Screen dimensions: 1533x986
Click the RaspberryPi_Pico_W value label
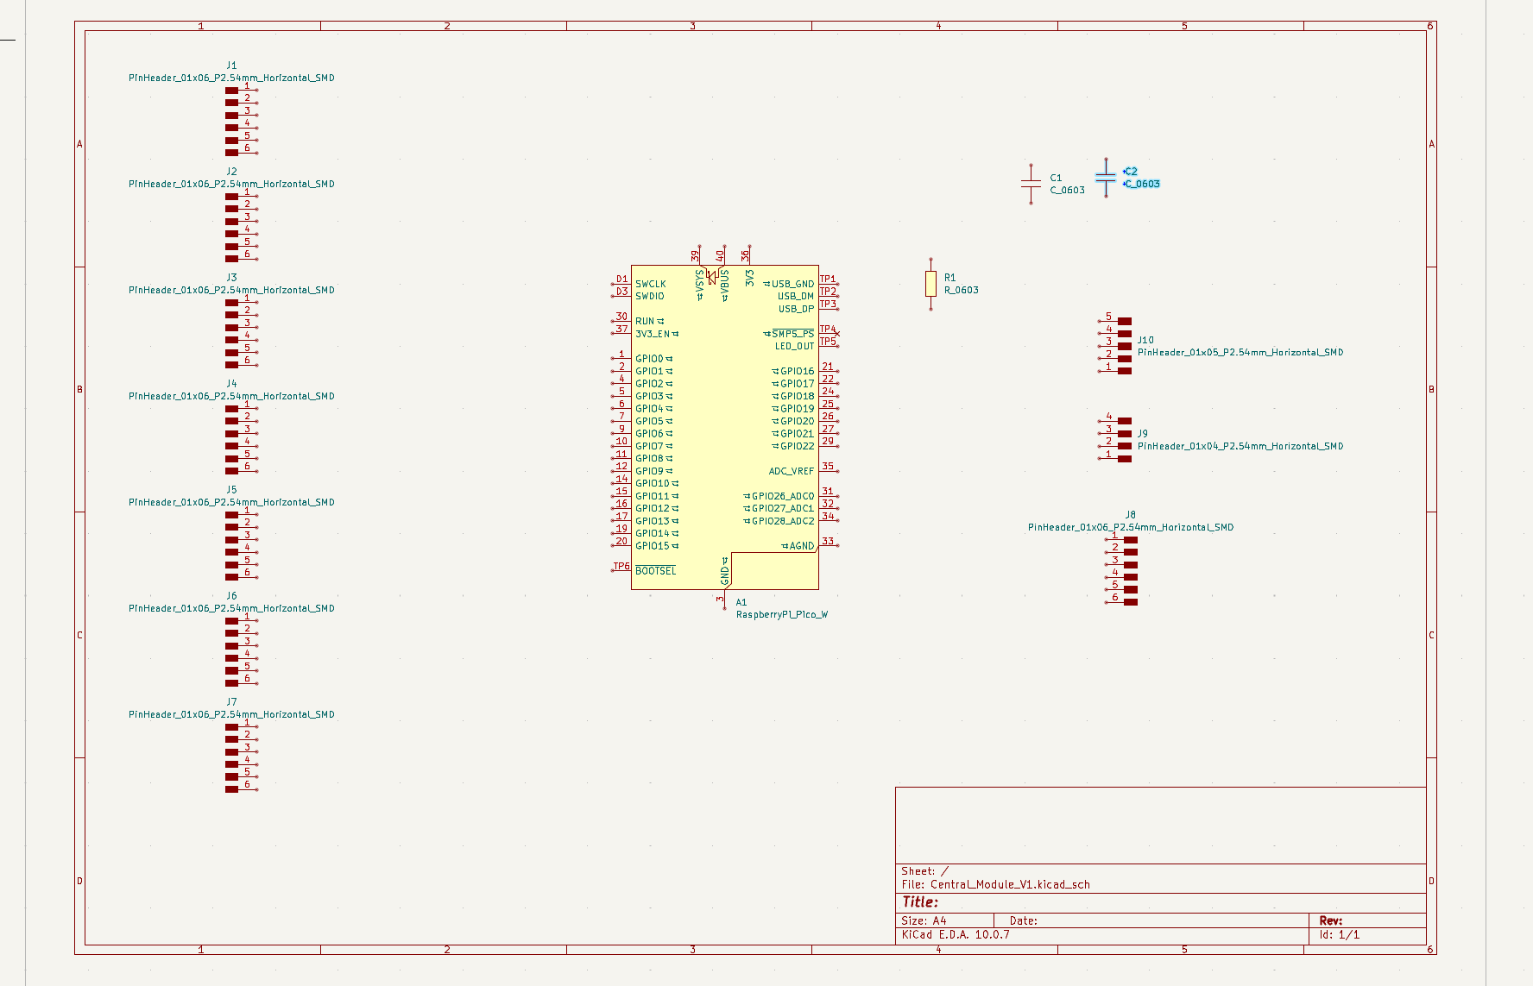point(782,615)
